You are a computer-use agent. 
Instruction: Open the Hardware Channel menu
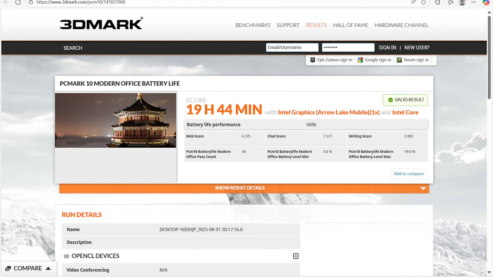[x=401, y=25]
